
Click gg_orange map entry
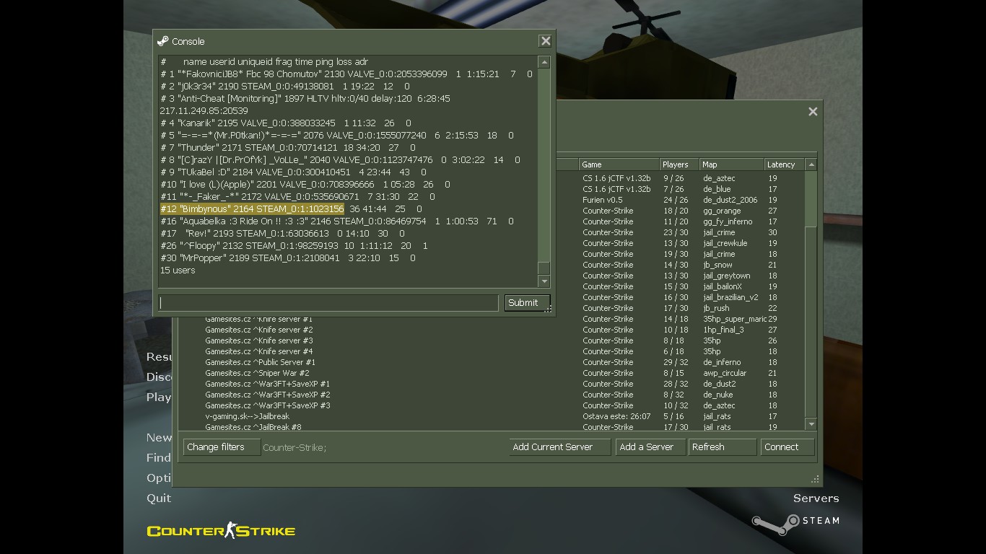(x=722, y=211)
